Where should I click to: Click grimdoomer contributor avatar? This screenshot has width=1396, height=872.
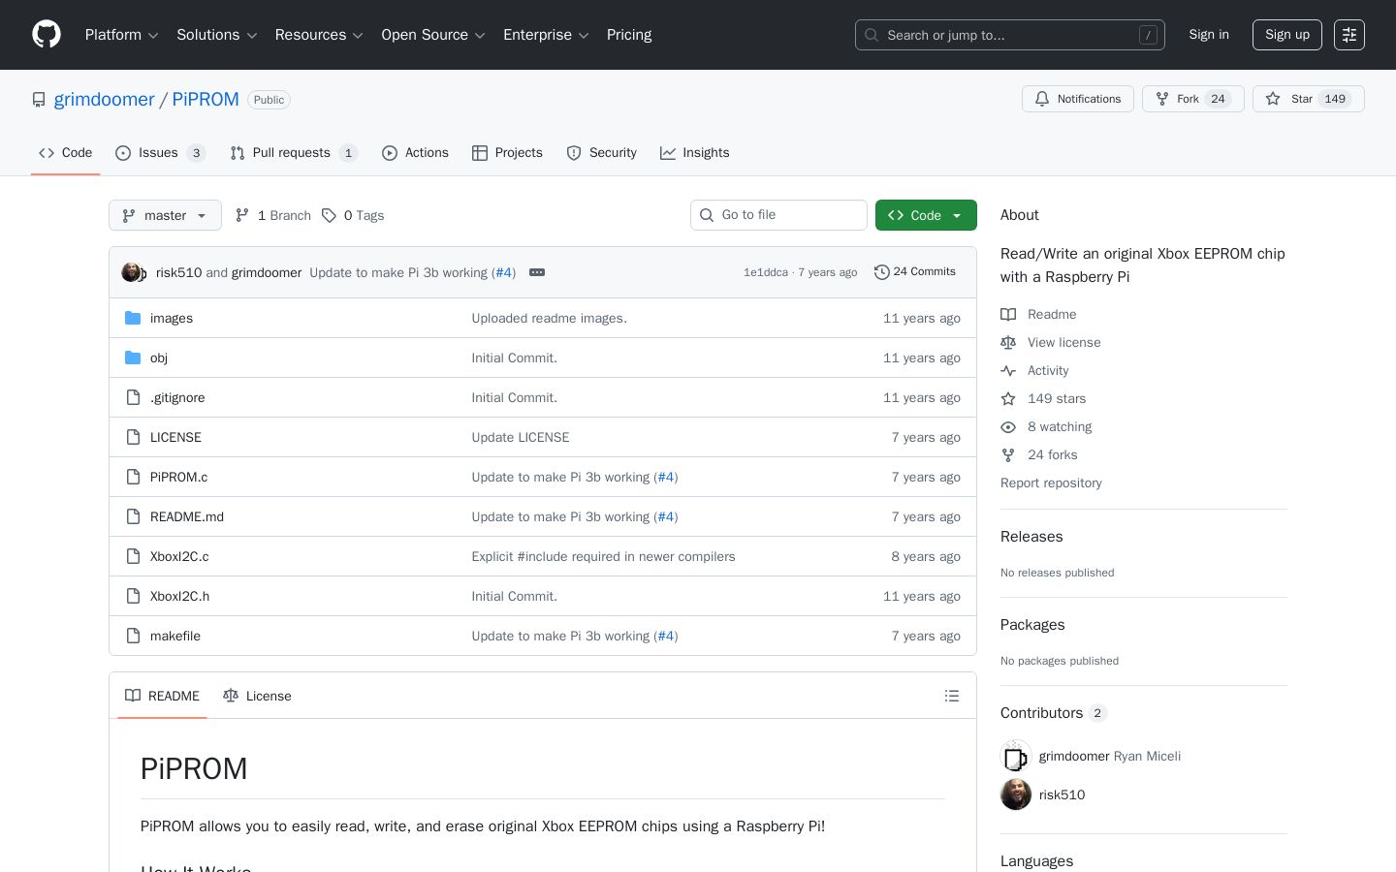pyautogui.click(x=1016, y=756)
